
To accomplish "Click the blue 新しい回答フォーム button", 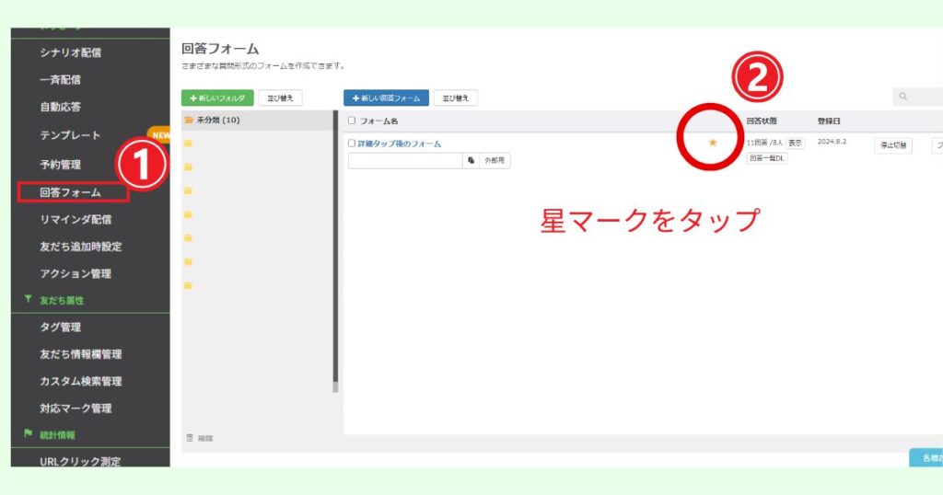I will [386, 98].
